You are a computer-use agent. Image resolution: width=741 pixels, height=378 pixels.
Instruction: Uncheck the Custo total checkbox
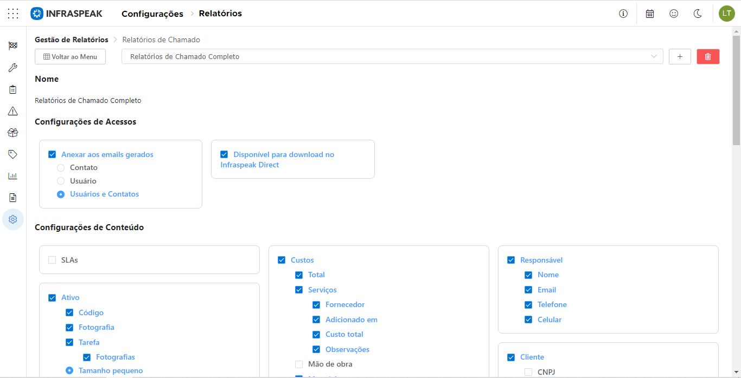click(x=316, y=335)
